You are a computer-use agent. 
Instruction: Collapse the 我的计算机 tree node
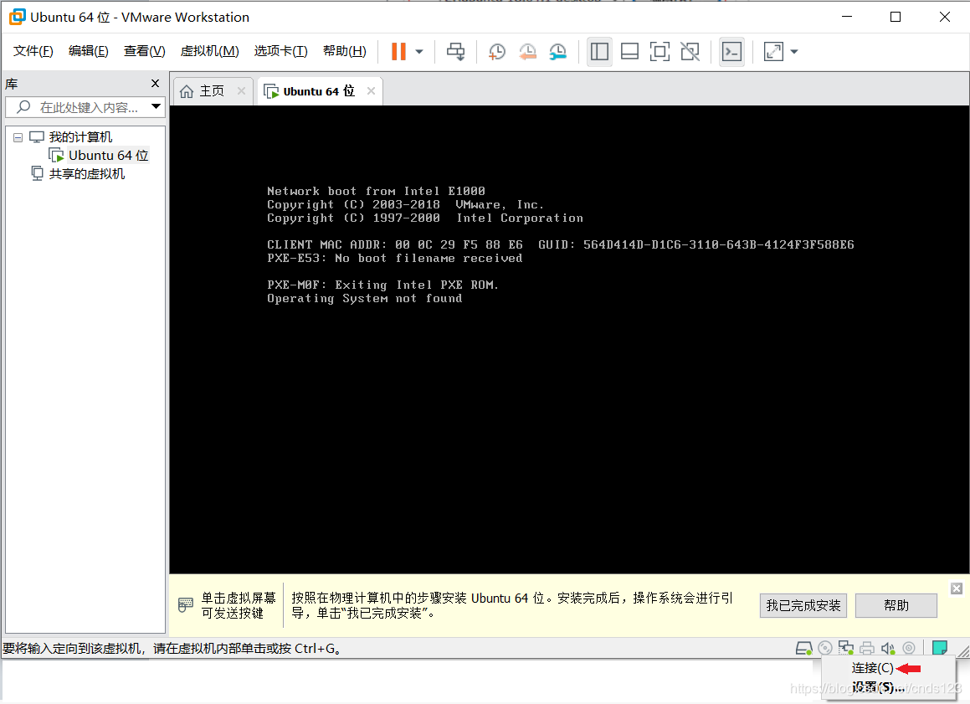pos(18,137)
